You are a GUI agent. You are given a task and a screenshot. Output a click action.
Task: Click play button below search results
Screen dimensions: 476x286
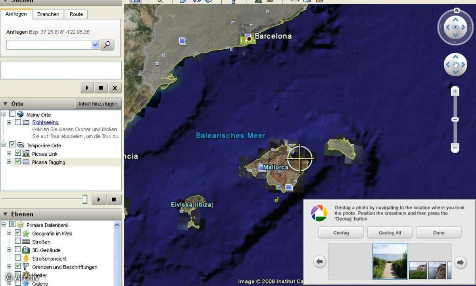coord(87,88)
